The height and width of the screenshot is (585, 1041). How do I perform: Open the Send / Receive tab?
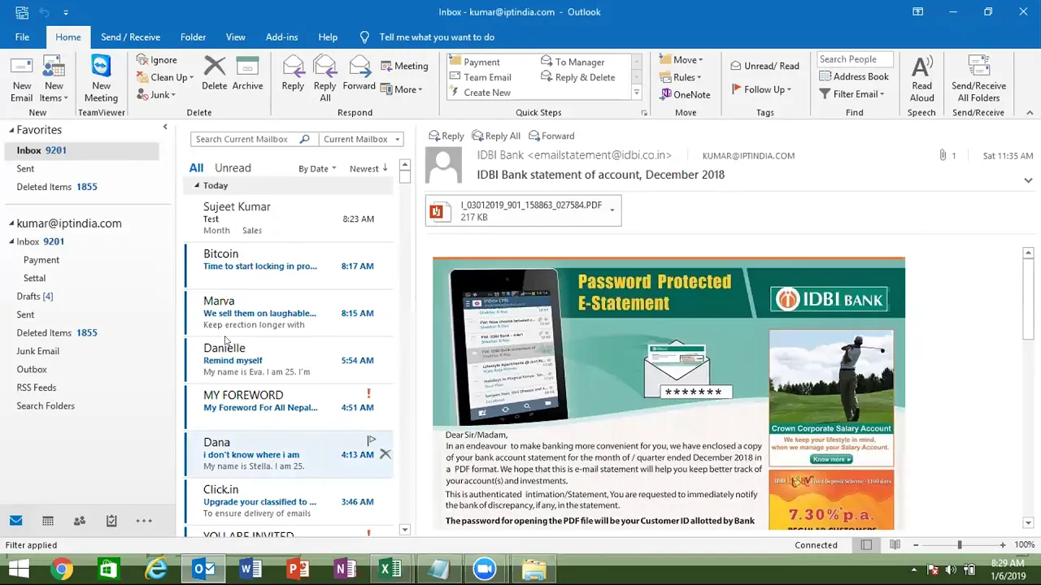pyautogui.click(x=130, y=37)
